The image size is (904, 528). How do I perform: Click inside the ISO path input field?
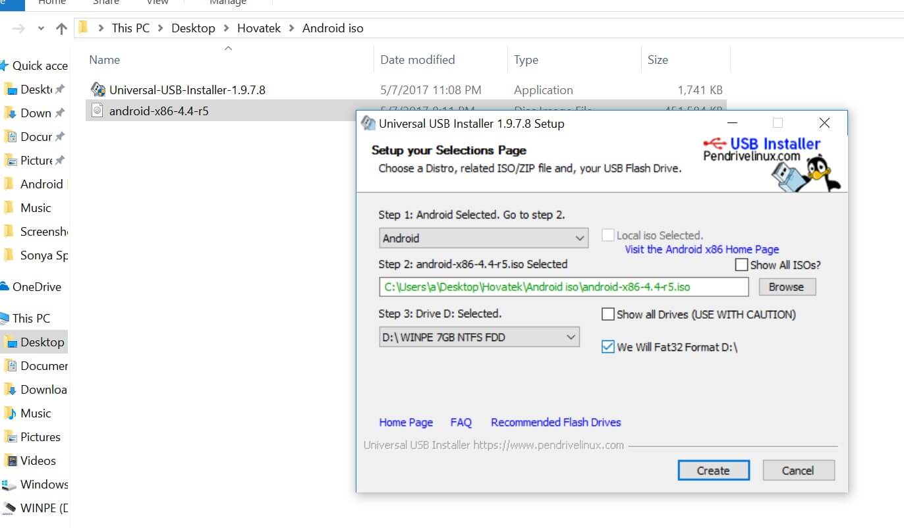click(x=563, y=286)
